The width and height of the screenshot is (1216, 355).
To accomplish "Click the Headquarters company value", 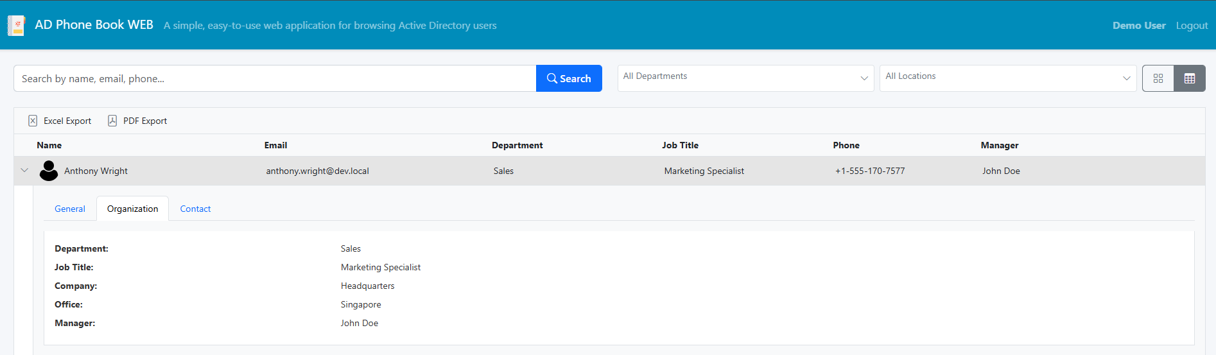I will click(x=367, y=286).
